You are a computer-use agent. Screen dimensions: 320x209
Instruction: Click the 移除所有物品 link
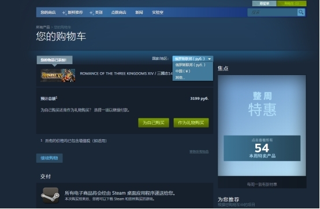coord(199,151)
